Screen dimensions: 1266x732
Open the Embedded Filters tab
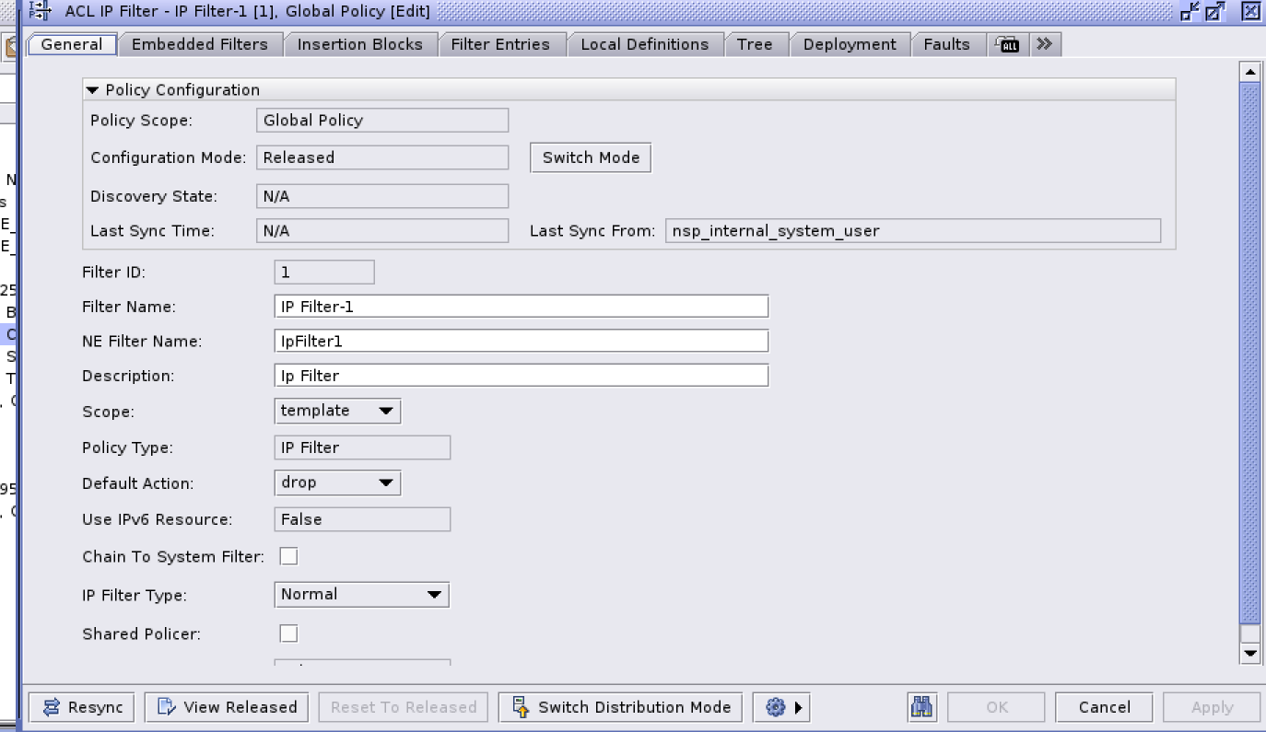tap(199, 44)
